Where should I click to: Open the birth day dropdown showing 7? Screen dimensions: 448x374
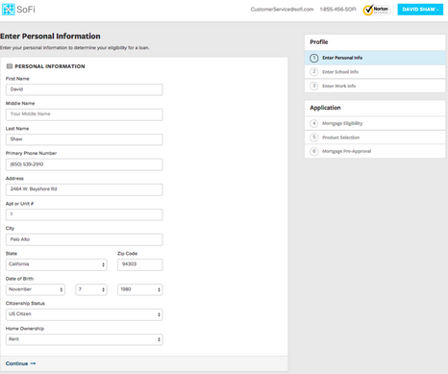point(91,289)
